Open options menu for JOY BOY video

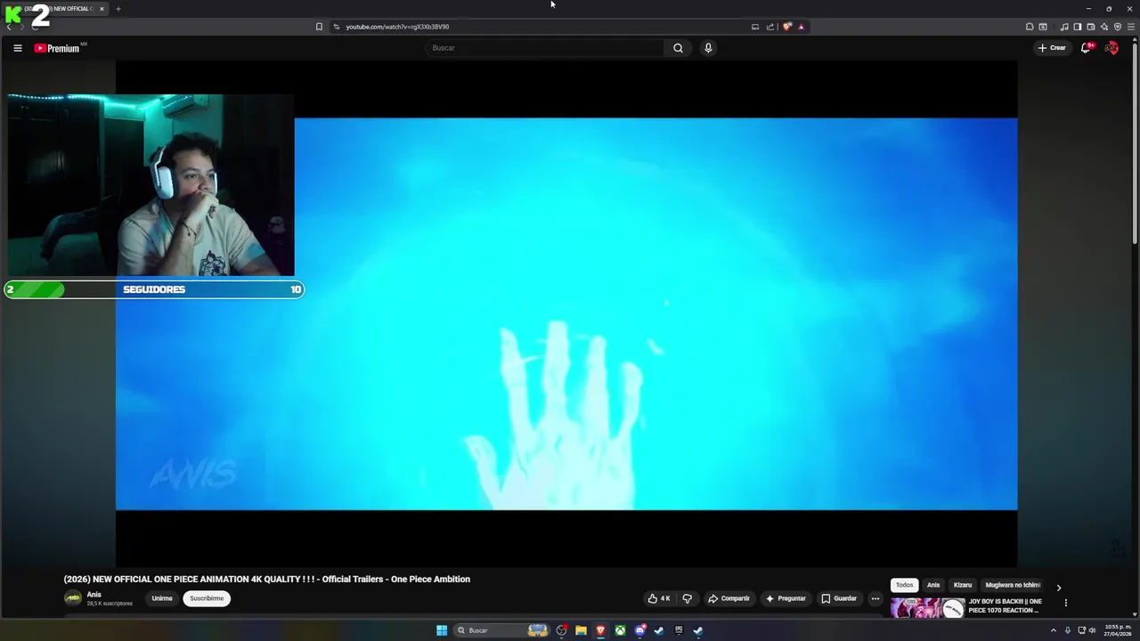[1065, 603]
